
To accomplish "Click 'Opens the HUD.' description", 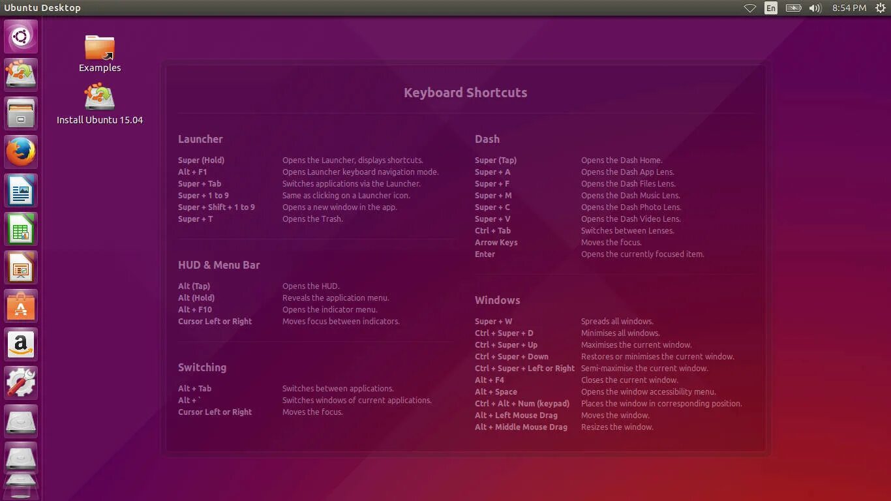I will click(311, 286).
